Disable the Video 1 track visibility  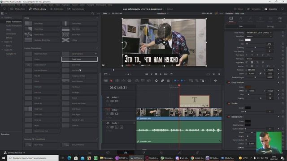117,114
